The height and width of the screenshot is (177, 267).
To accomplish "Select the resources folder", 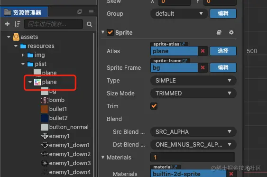I will click(37, 46).
